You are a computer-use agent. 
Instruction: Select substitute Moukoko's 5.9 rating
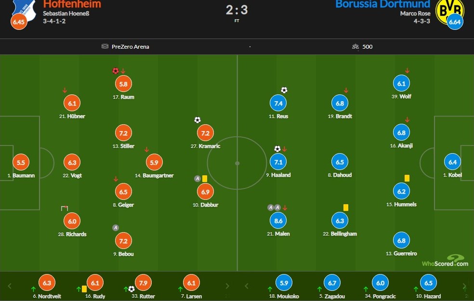pos(284,283)
